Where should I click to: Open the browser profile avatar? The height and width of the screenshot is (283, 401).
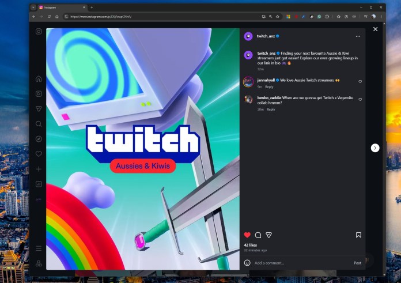(x=373, y=17)
